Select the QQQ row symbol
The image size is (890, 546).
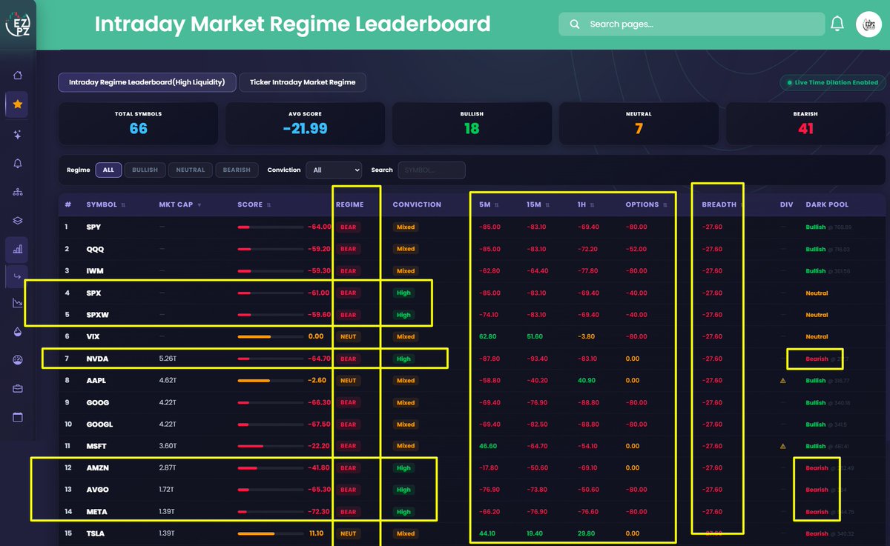pos(94,249)
